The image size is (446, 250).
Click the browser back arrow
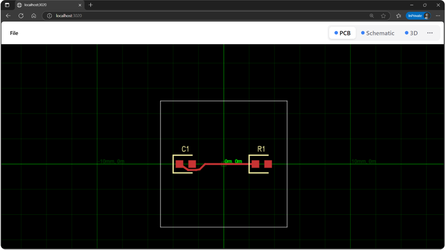click(x=8, y=16)
